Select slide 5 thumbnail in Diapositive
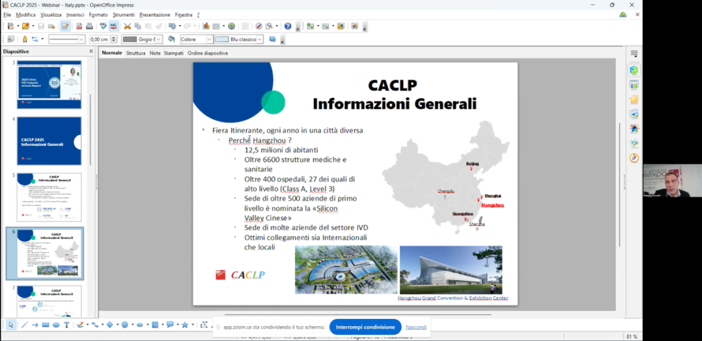702x341 pixels. coord(49,197)
